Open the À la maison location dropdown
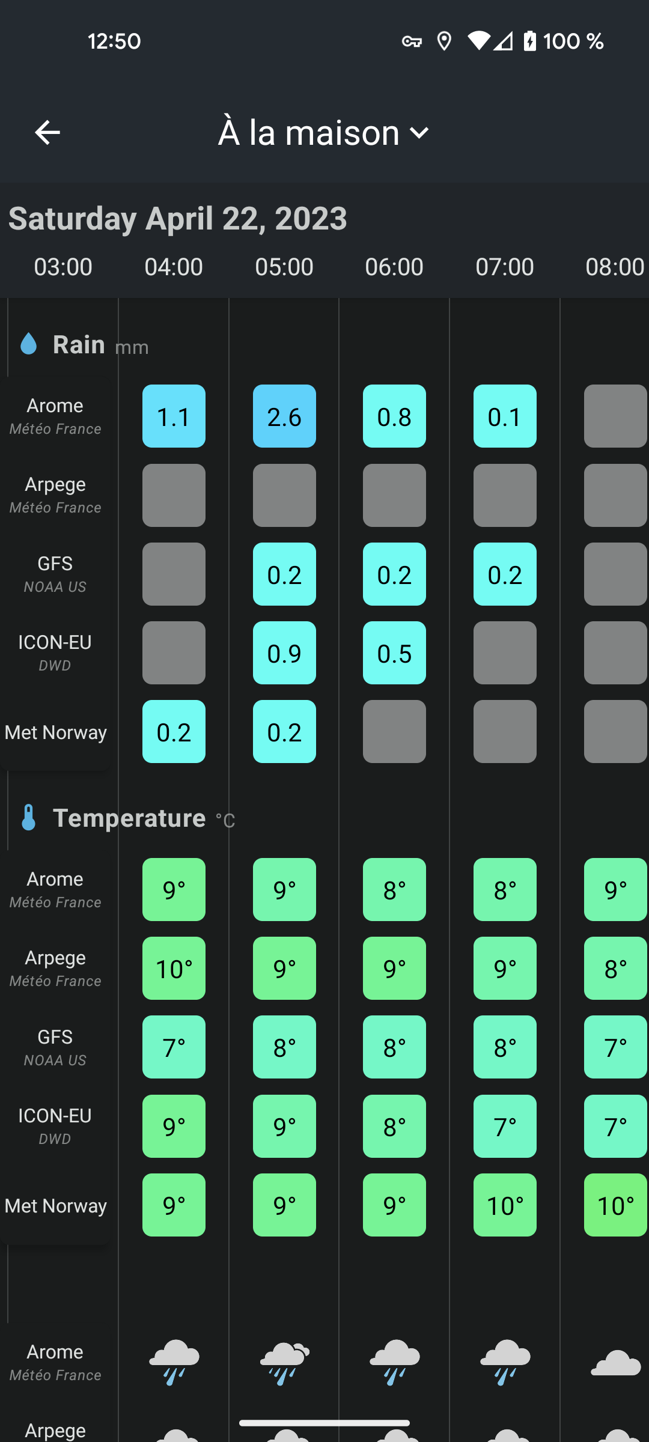Image resolution: width=649 pixels, height=1442 pixels. [324, 132]
